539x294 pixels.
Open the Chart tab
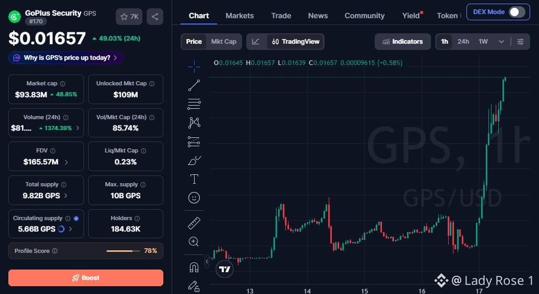tap(199, 16)
